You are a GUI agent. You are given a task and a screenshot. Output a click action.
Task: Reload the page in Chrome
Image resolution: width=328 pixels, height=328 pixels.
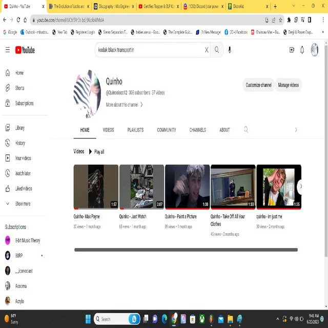18,19
